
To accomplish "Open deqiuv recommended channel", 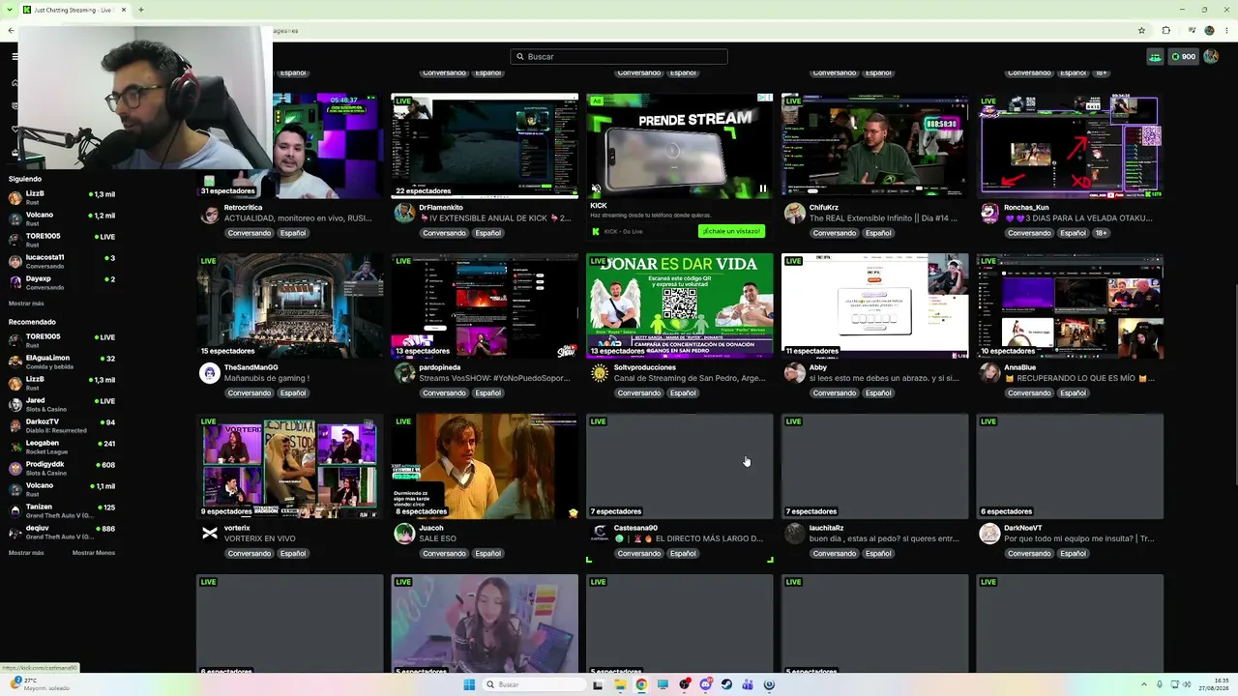I will coord(62,532).
